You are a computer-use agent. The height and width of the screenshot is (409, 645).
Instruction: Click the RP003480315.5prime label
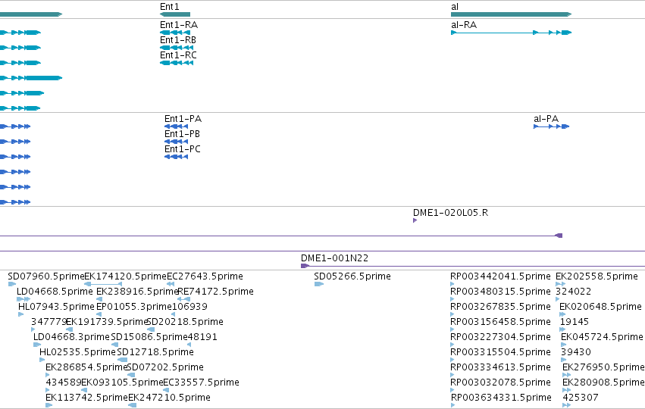[x=501, y=292]
